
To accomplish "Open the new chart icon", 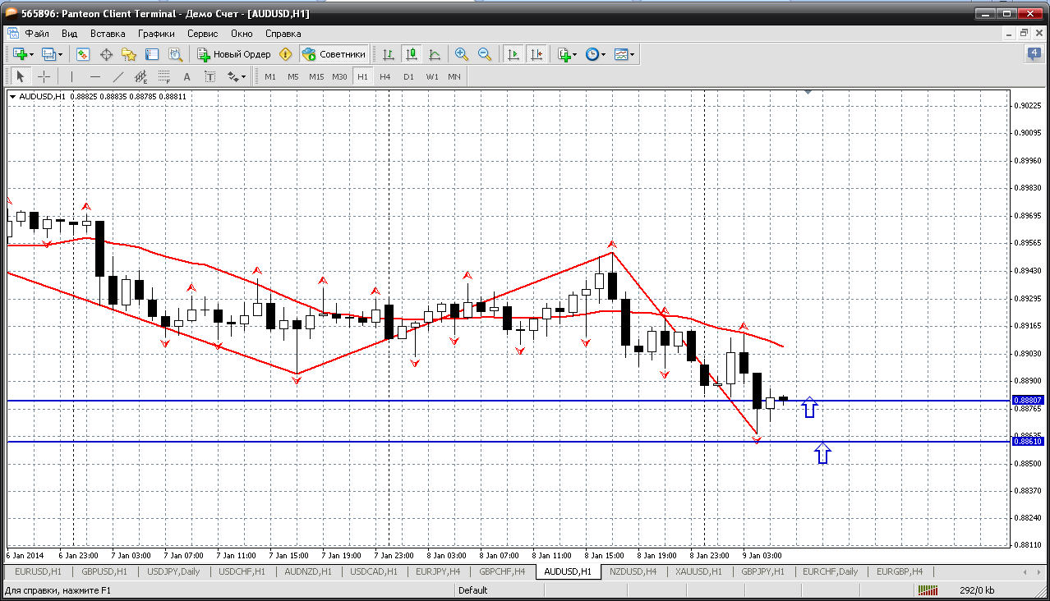I will pos(20,54).
